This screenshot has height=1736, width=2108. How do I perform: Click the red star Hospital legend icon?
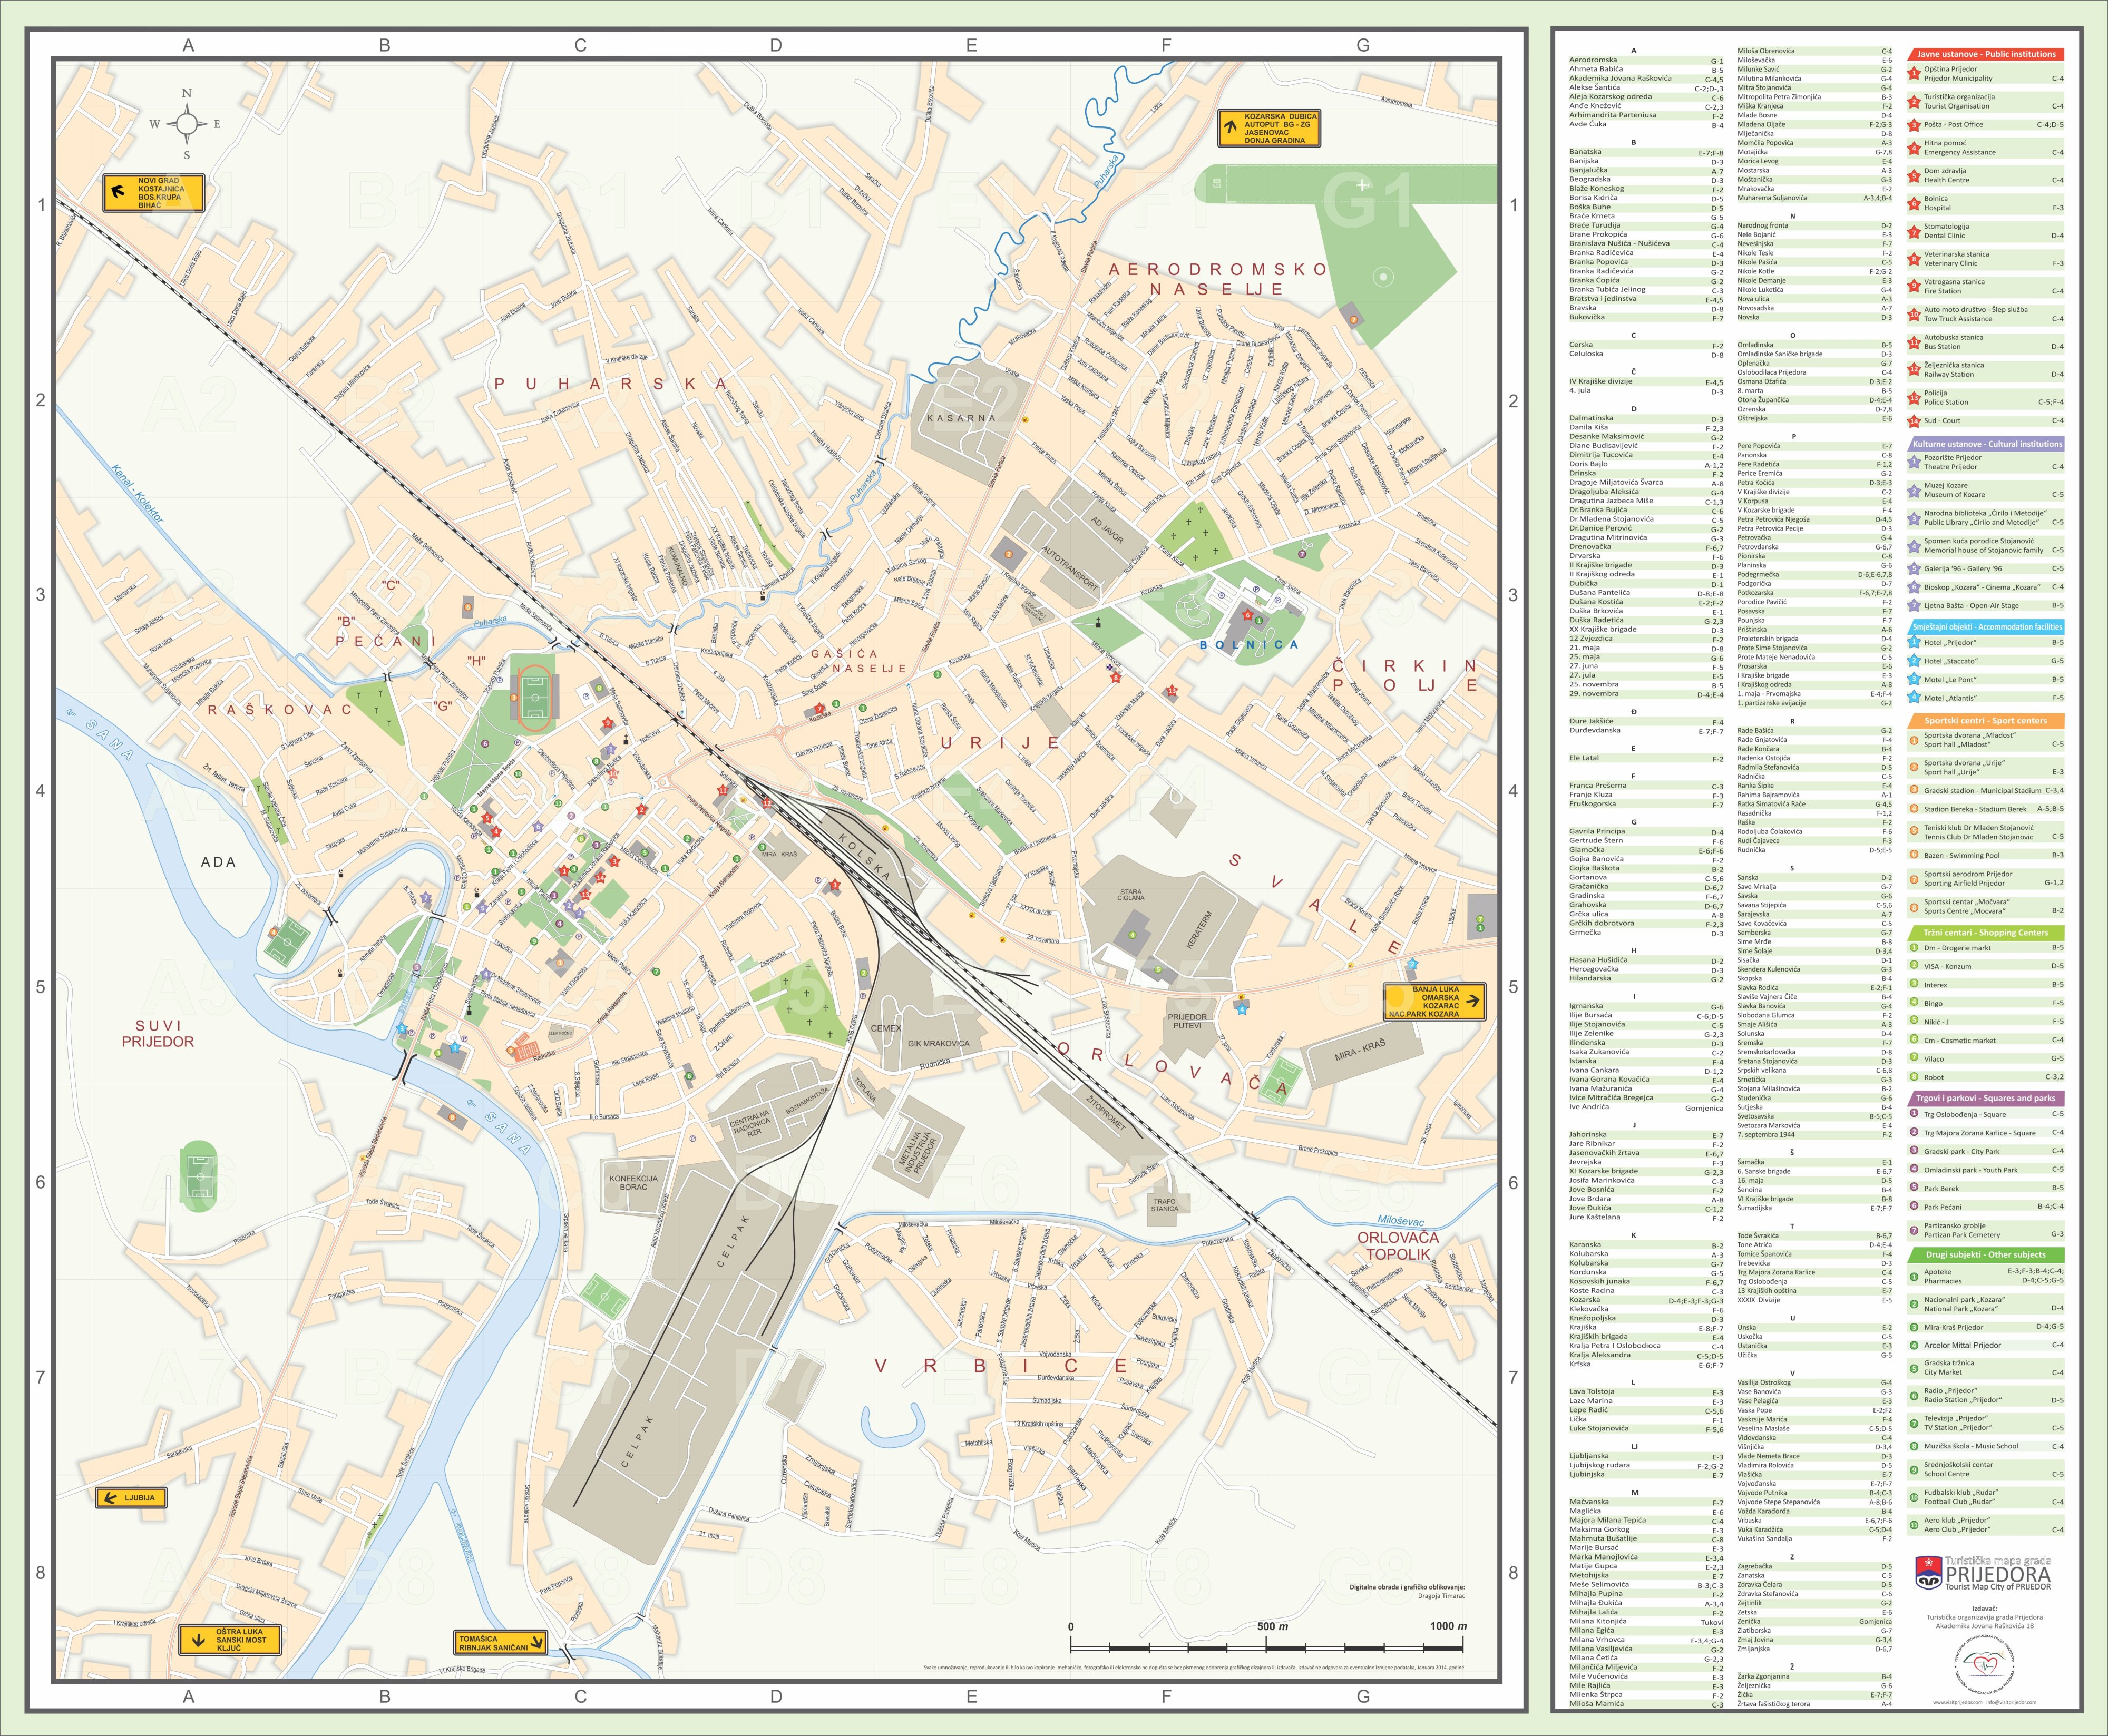tap(1914, 203)
